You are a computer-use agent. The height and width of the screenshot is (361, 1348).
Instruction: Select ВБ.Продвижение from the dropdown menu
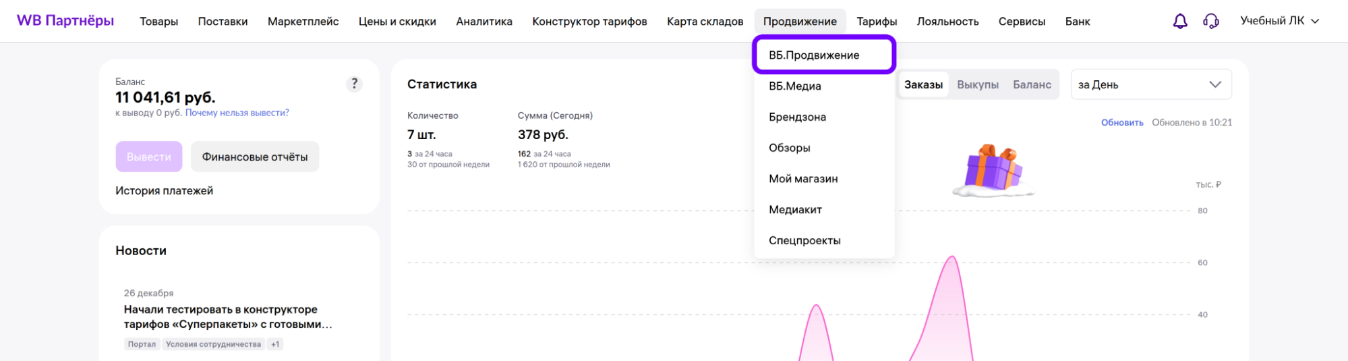tap(814, 55)
